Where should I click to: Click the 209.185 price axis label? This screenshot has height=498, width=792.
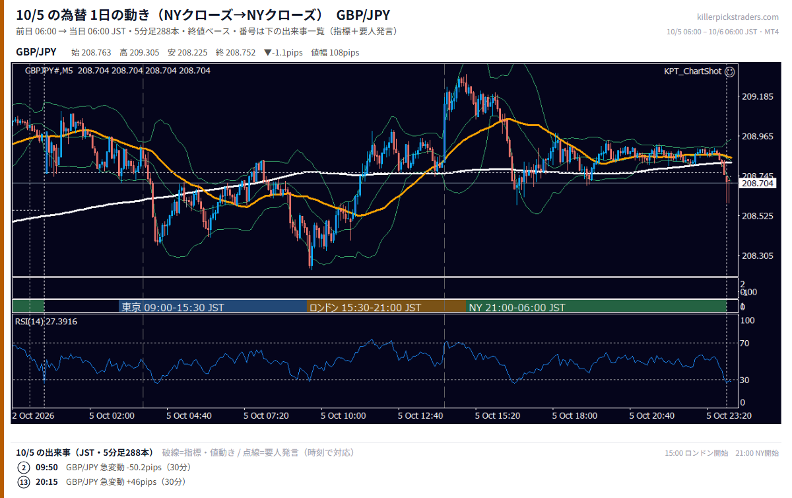[757, 97]
